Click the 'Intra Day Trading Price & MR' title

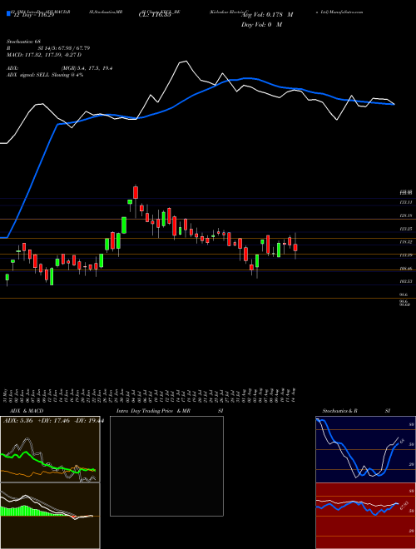click(x=153, y=411)
